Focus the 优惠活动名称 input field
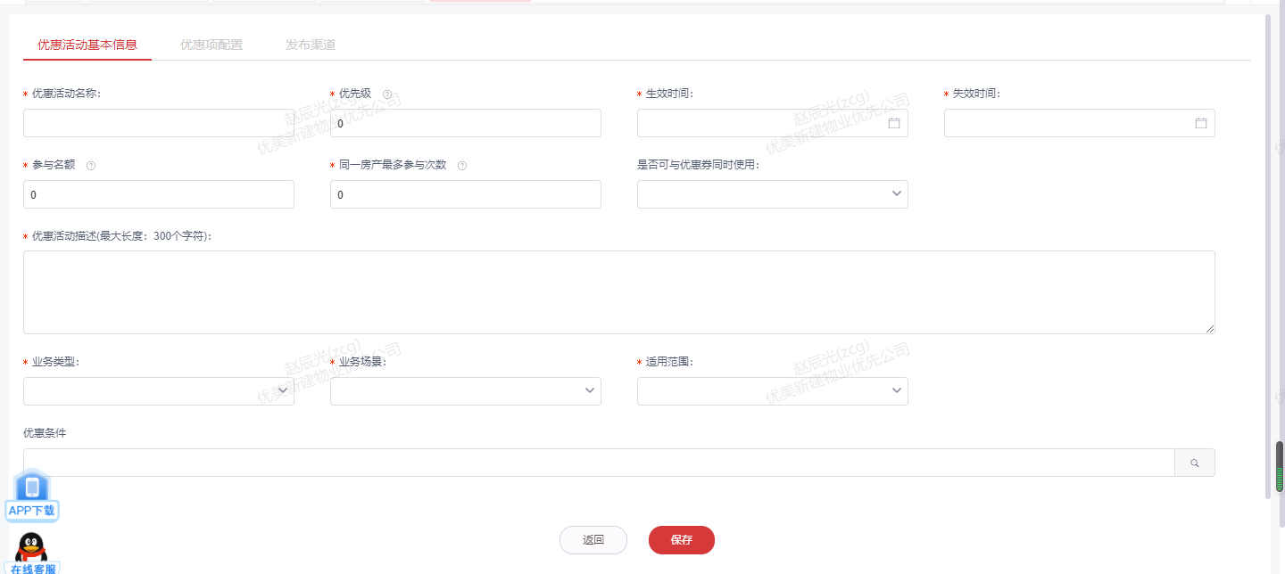 point(159,123)
